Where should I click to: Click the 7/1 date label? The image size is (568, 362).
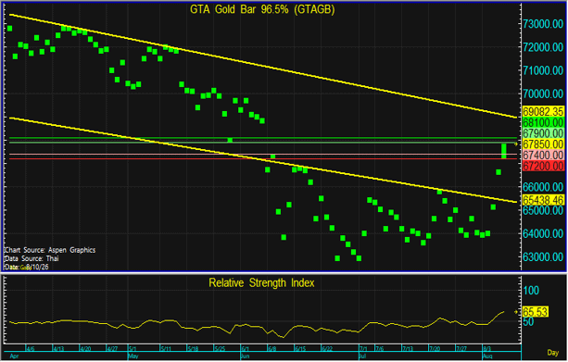click(x=363, y=349)
